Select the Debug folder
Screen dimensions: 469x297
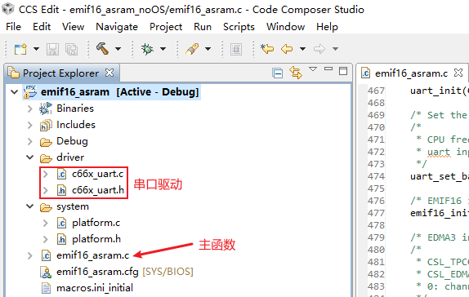tap(72, 141)
